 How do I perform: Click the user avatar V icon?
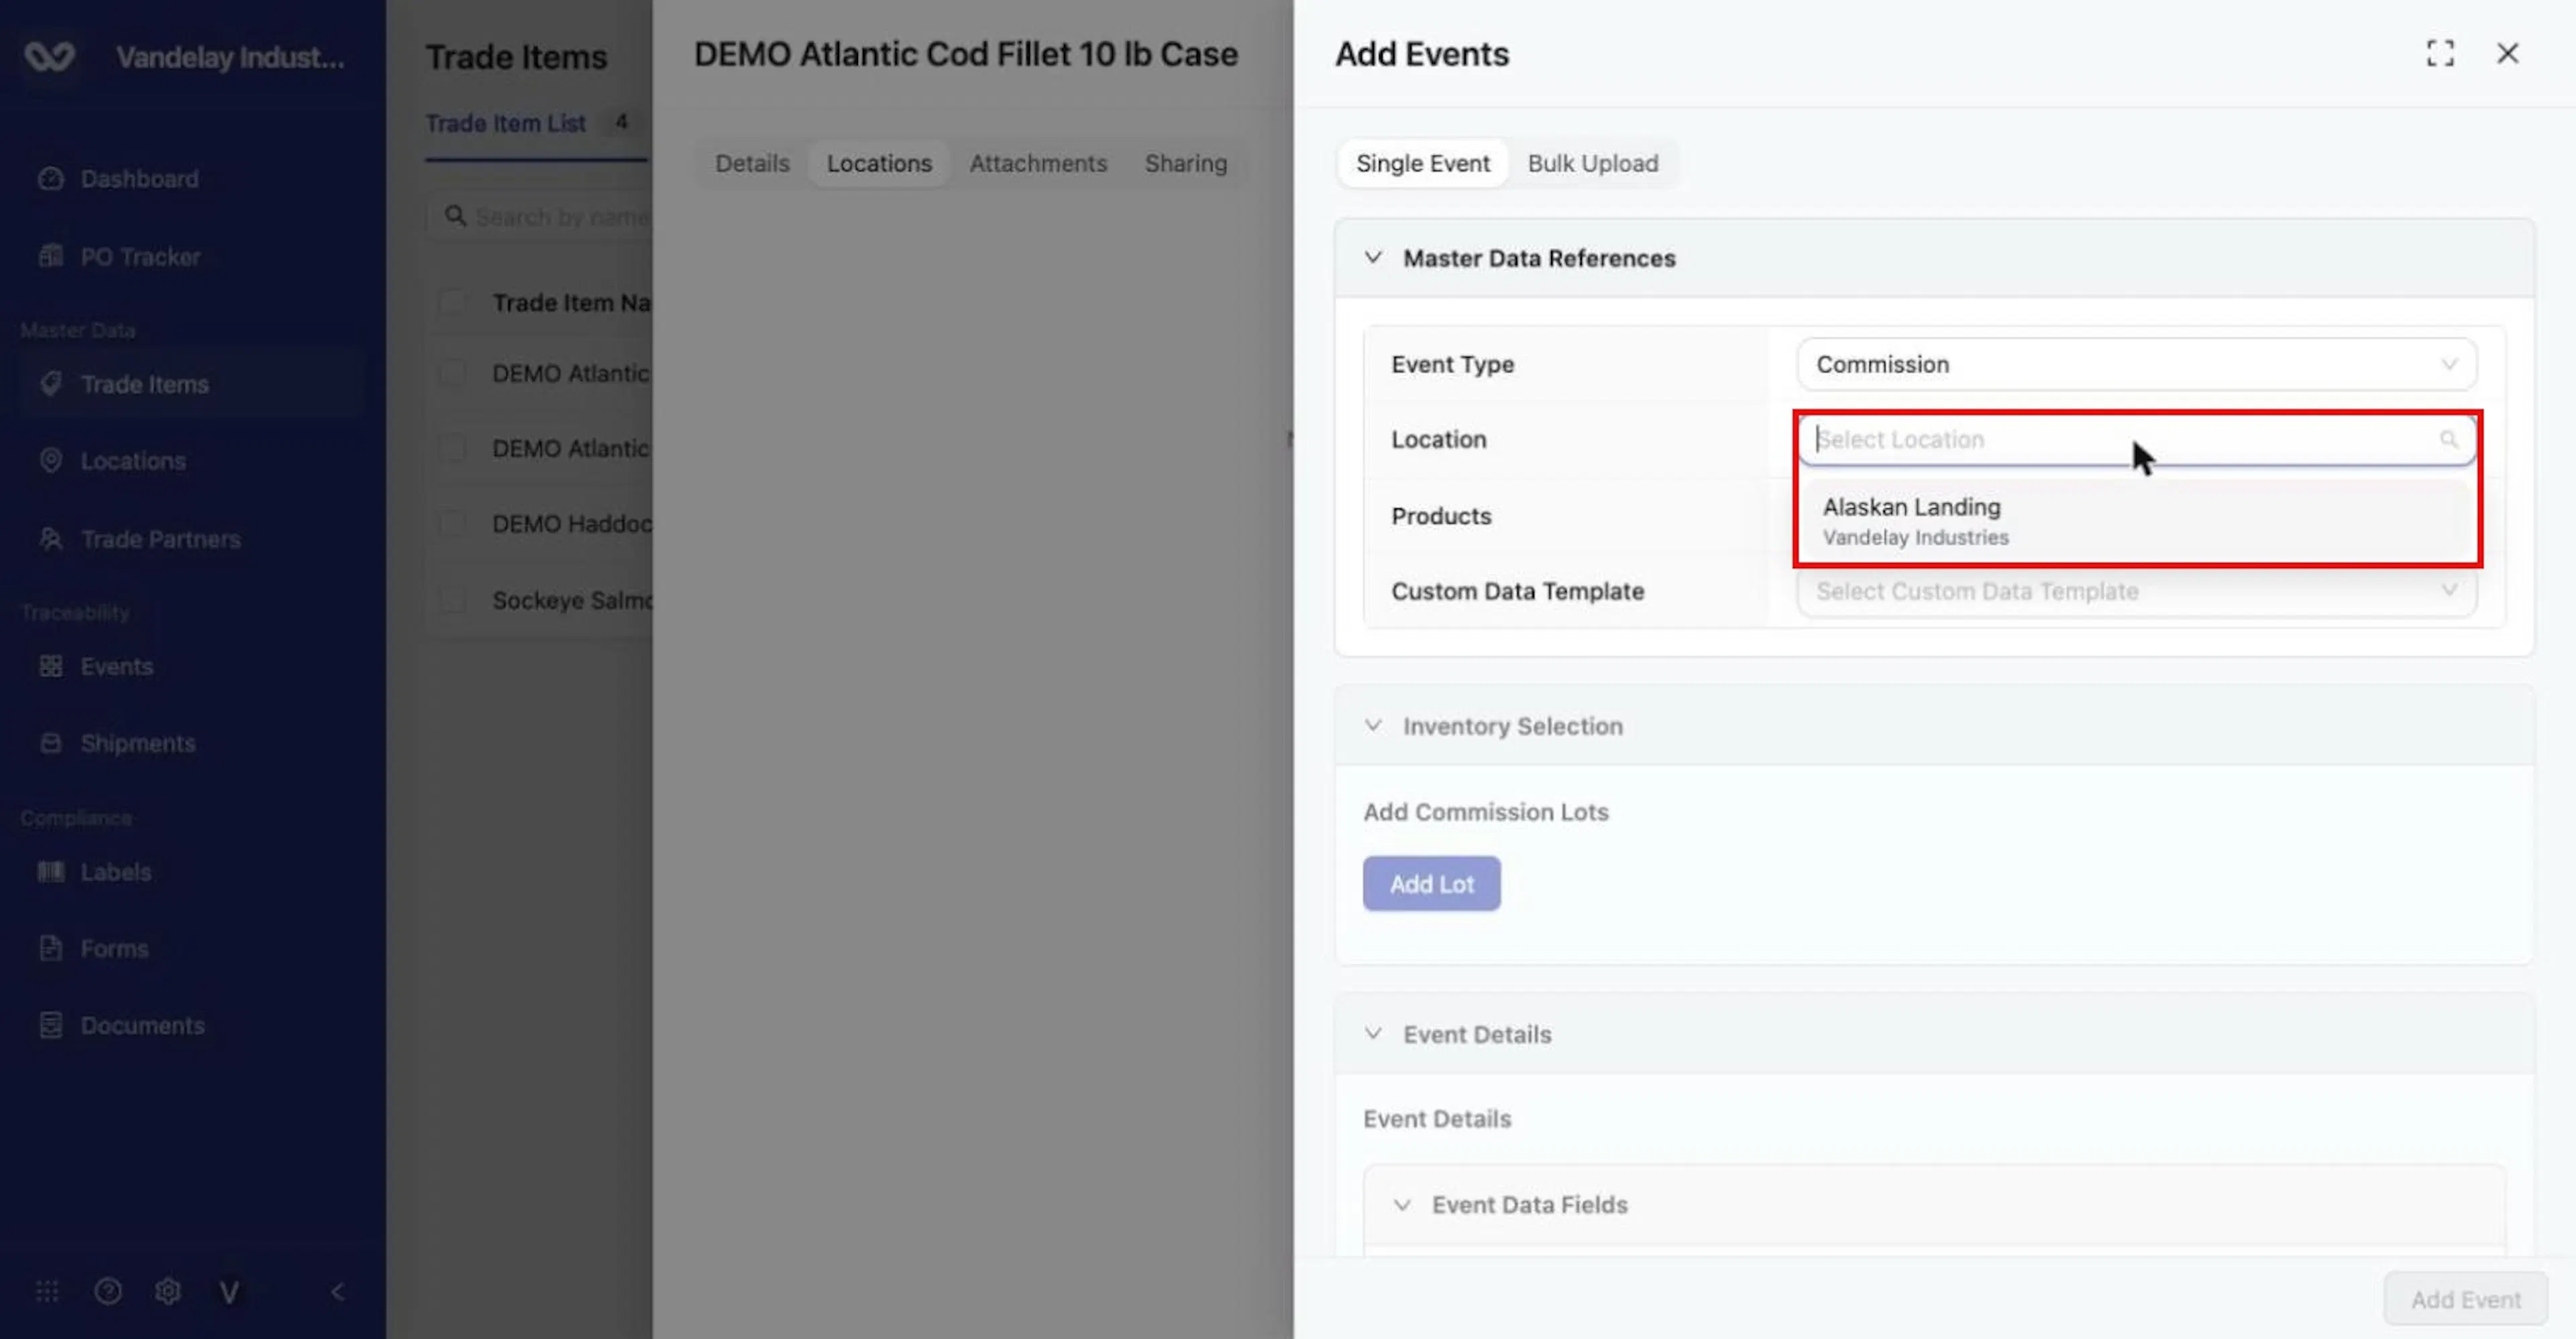pos(229,1293)
